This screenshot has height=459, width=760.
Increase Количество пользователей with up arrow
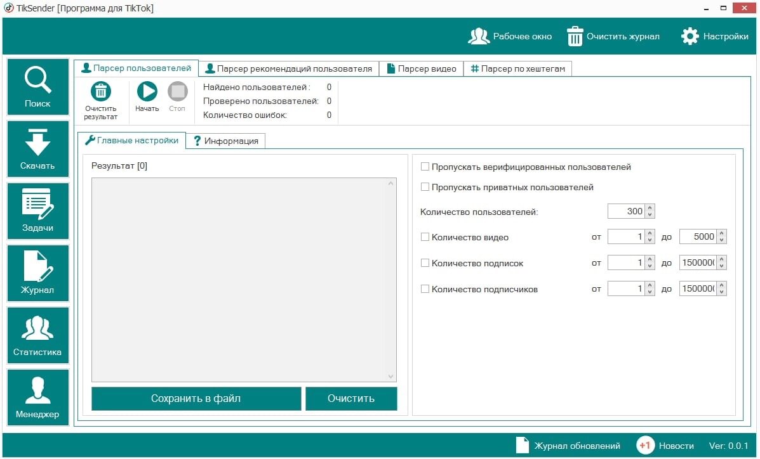tap(650, 208)
